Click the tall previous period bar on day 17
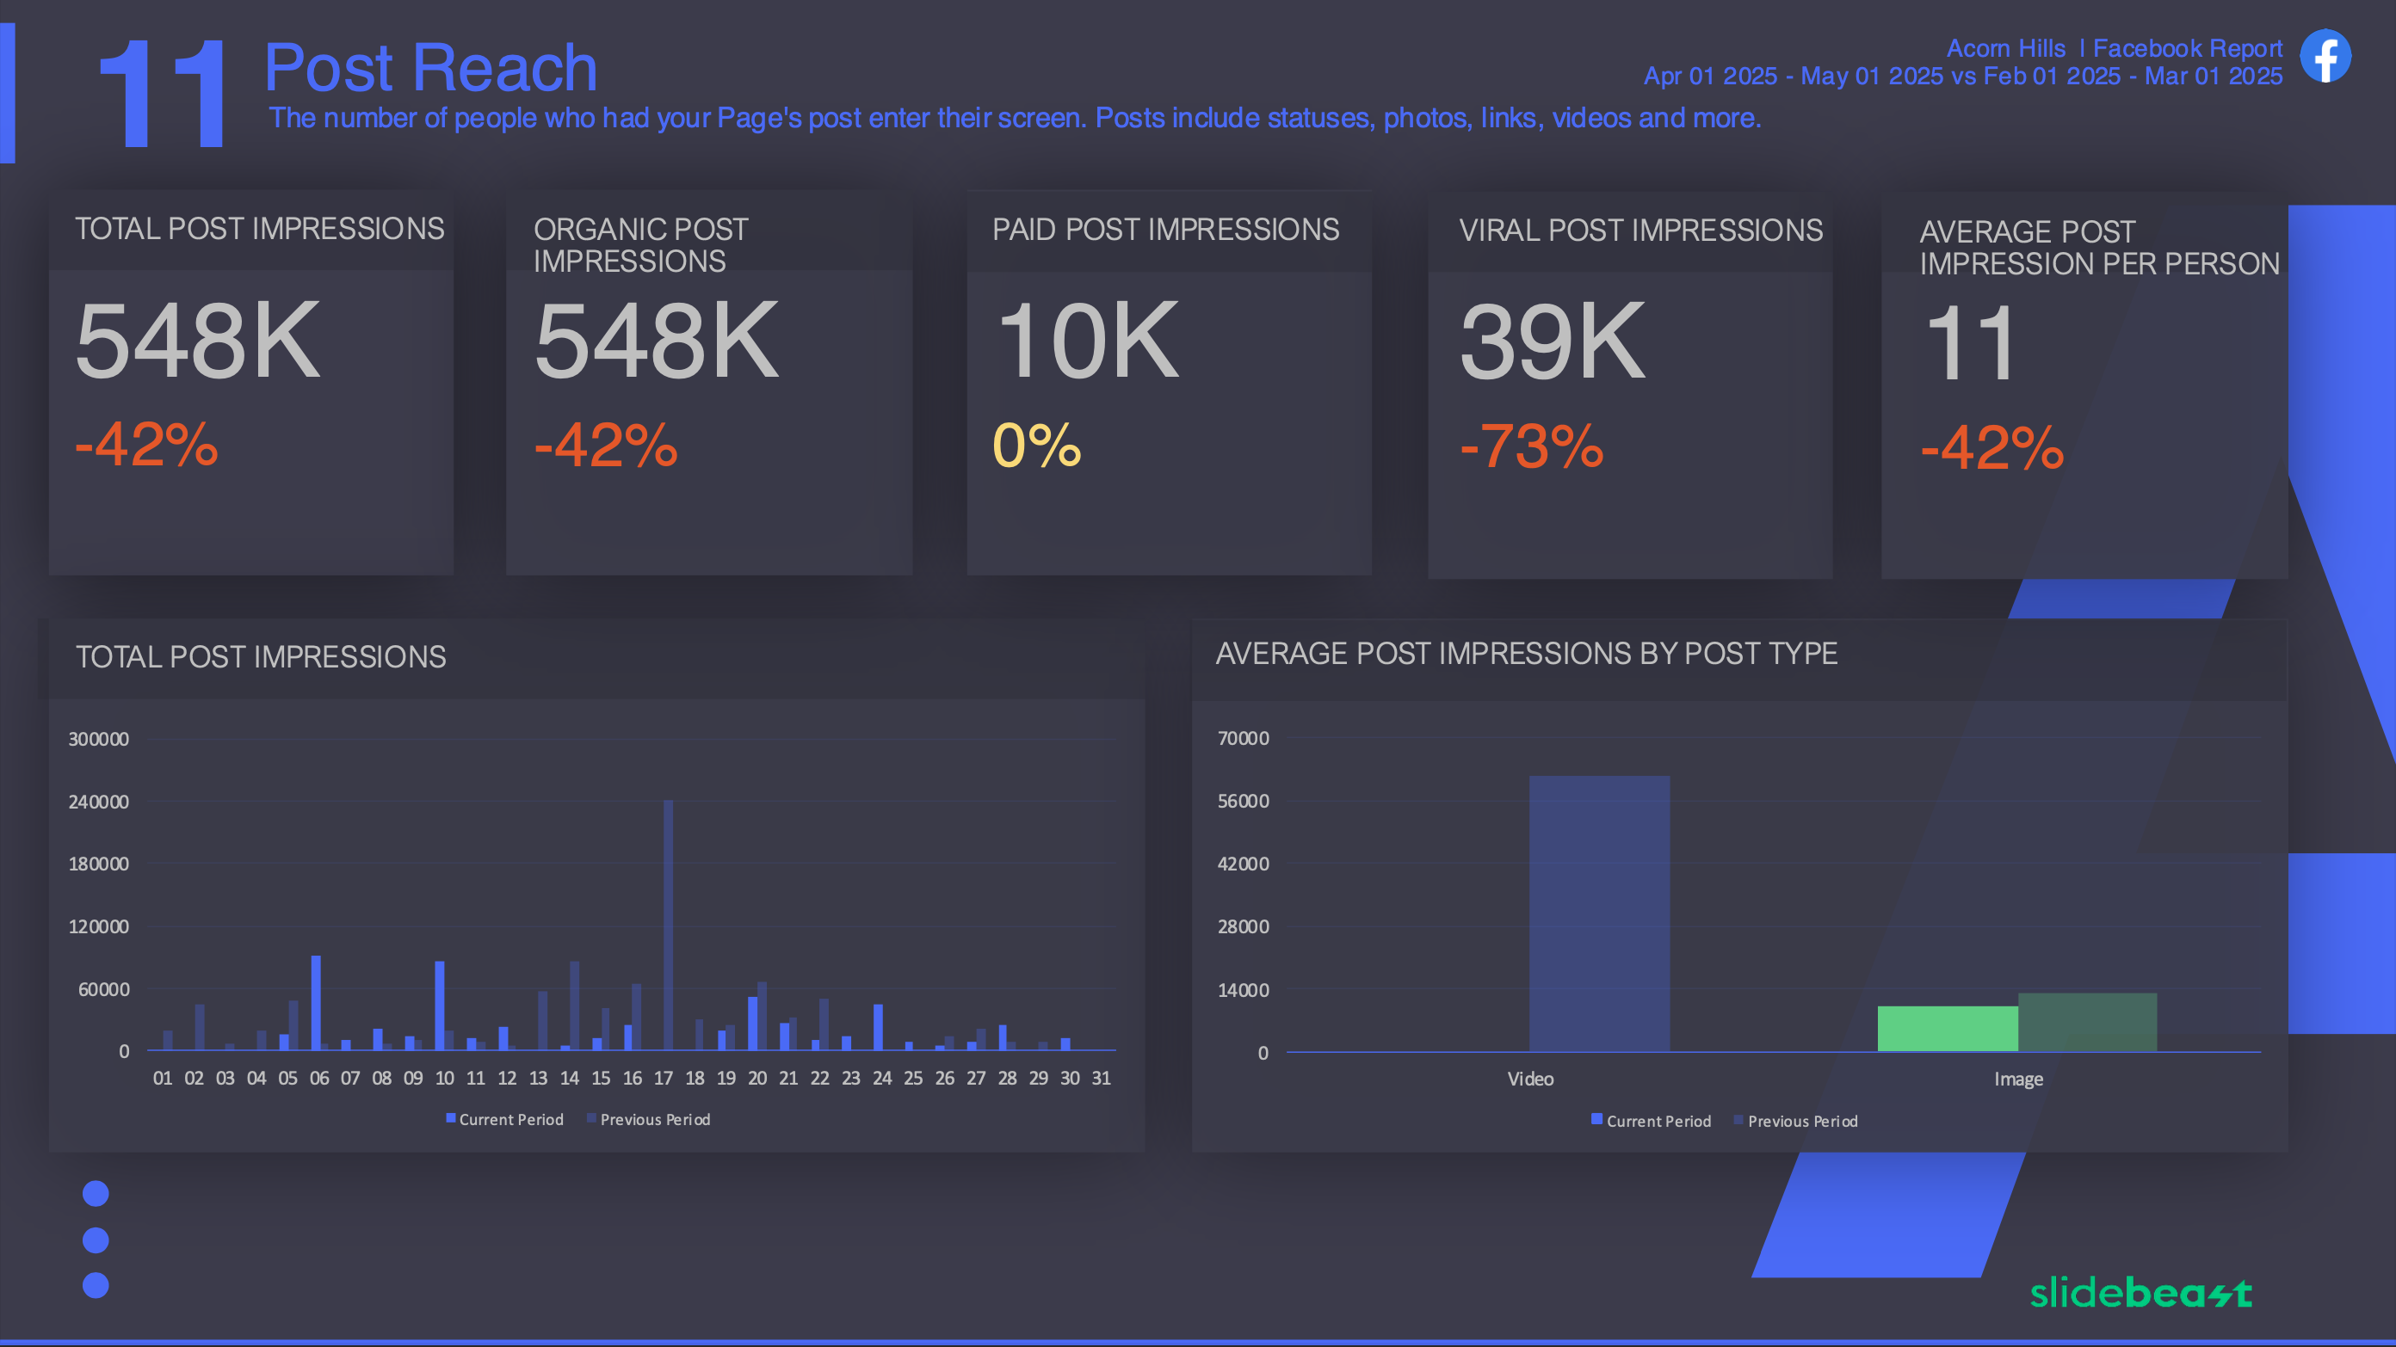This screenshot has height=1347, width=2396. point(668,925)
